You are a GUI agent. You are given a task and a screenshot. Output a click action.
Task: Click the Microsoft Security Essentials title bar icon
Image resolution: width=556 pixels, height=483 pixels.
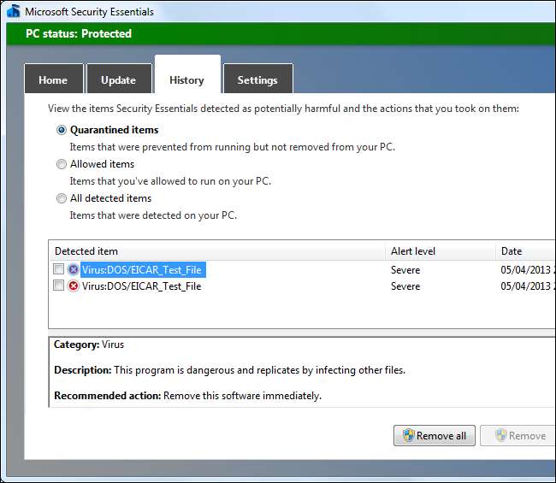pyautogui.click(x=12, y=12)
